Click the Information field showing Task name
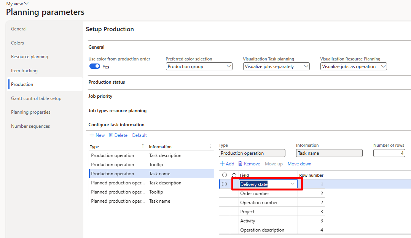Viewport: 411px width, 238px height. (329, 153)
